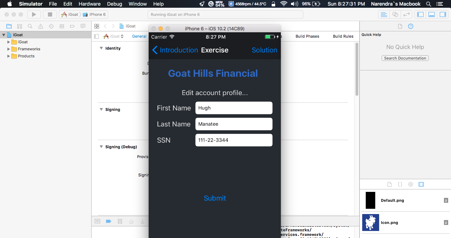Open the Window menu
451x238 pixels.
point(138,4)
